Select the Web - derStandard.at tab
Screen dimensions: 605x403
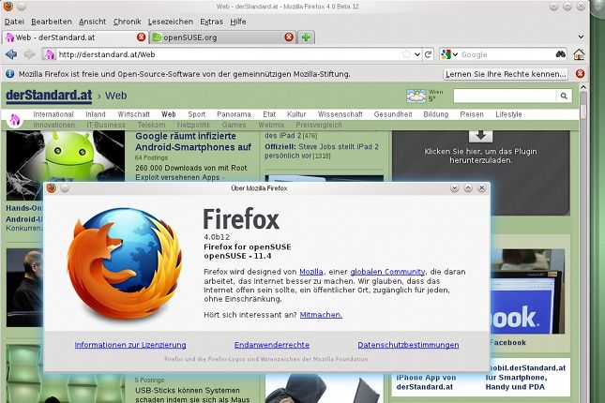click(x=75, y=37)
